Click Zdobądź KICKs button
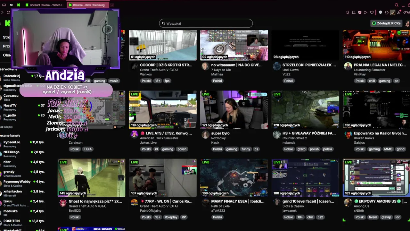Screen dimensions: 410x231 [x=386, y=23]
